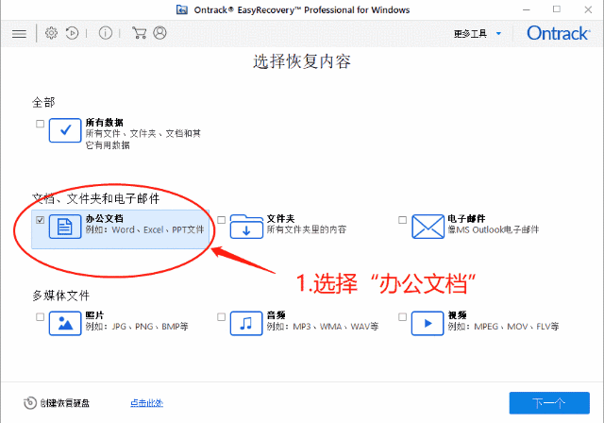Select the 音频 label
This screenshot has height=423, width=604.
pos(277,315)
